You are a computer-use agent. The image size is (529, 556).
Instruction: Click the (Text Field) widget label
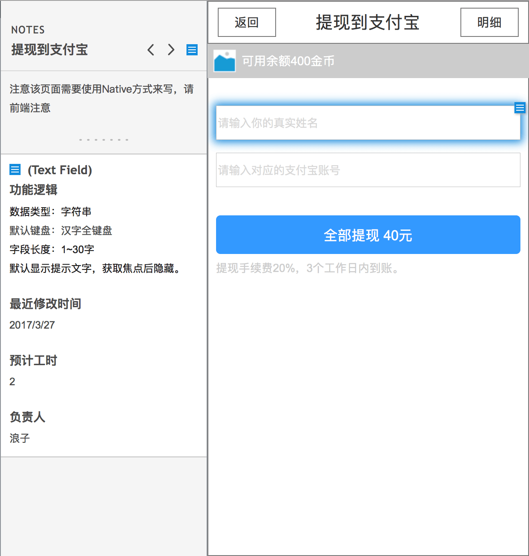pos(60,170)
